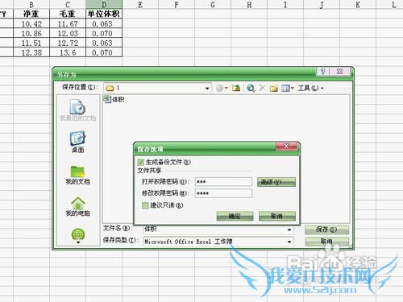This screenshot has height=302, width=403.
Task: Click the Delete (X) toolbar icon
Action: (262, 88)
